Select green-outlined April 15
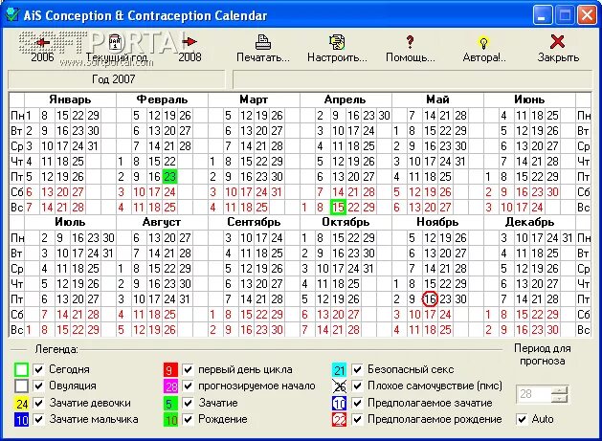 pos(338,208)
